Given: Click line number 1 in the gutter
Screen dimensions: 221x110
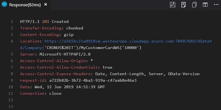Looking at the screenshot, I should pos(12,22).
